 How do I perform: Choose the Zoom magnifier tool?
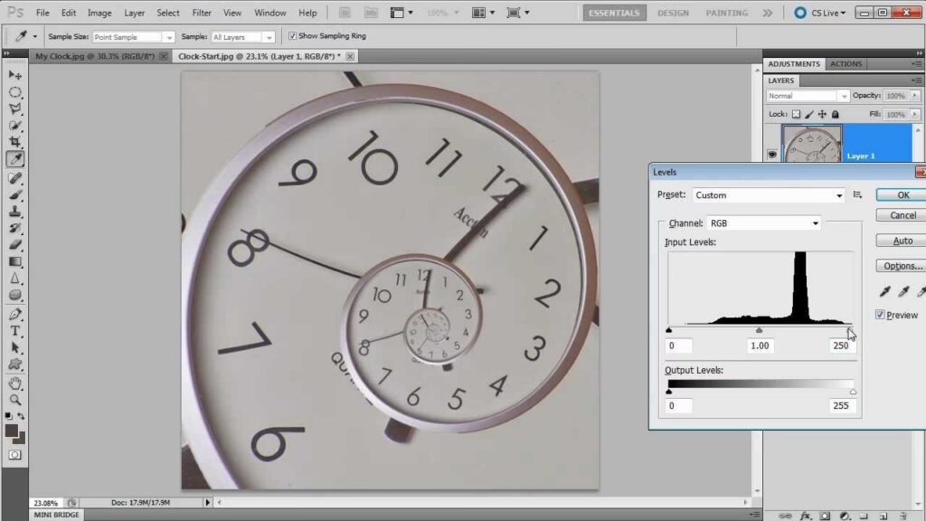coord(14,399)
